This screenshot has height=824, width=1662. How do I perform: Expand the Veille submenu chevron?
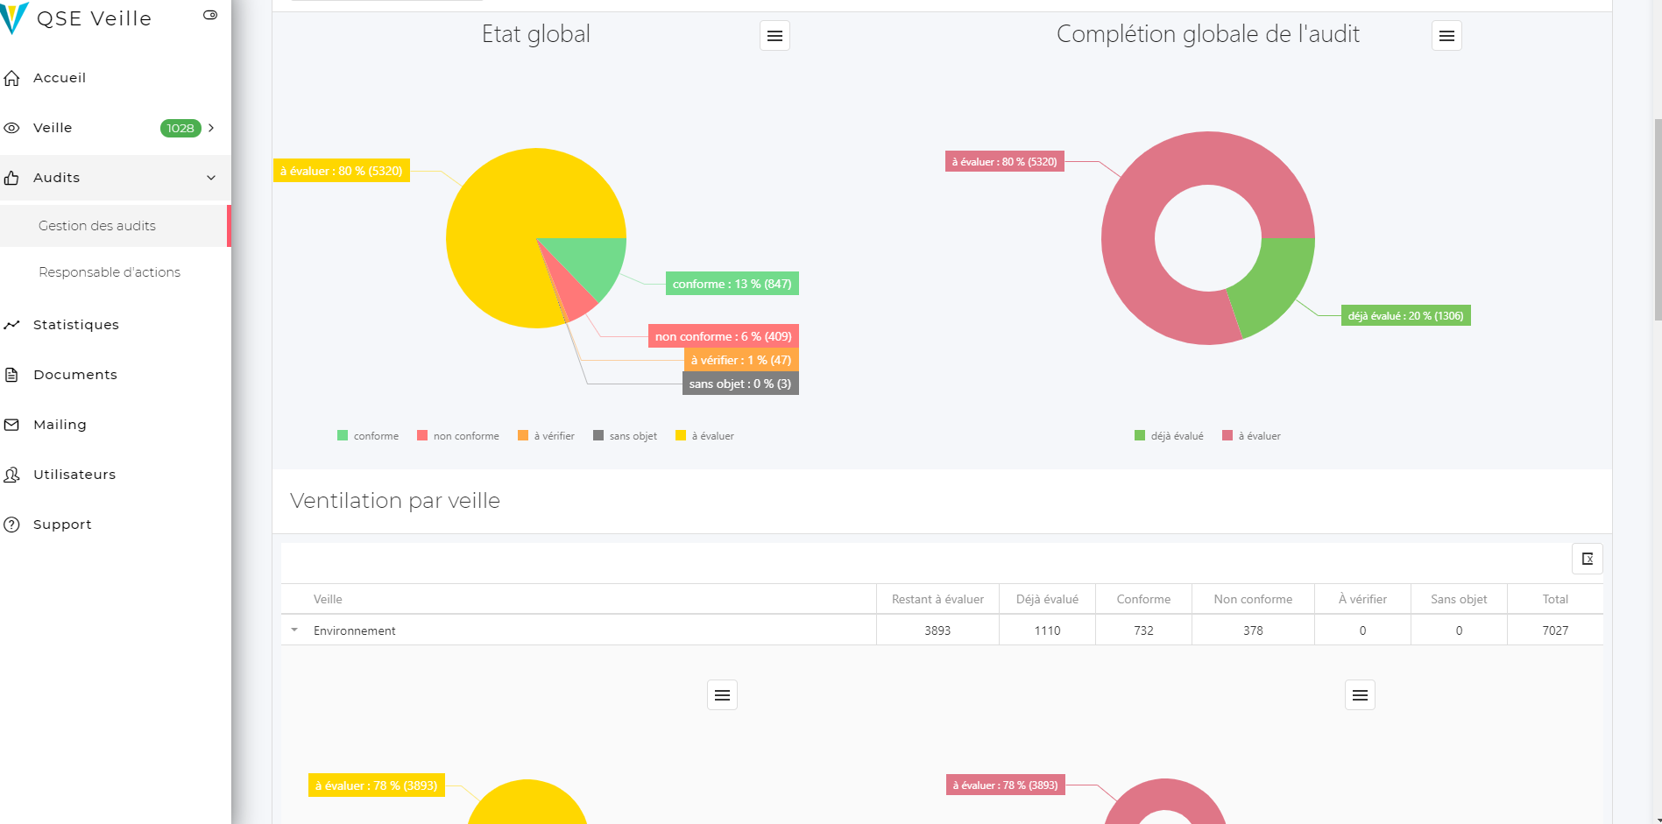tap(211, 128)
